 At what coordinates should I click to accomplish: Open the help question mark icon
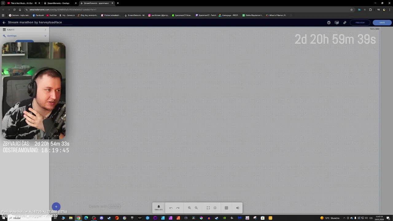[329, 22]
